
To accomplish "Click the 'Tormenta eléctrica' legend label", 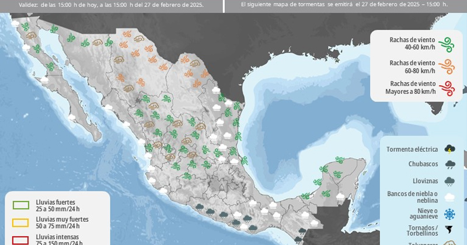I will pos(412,149).
